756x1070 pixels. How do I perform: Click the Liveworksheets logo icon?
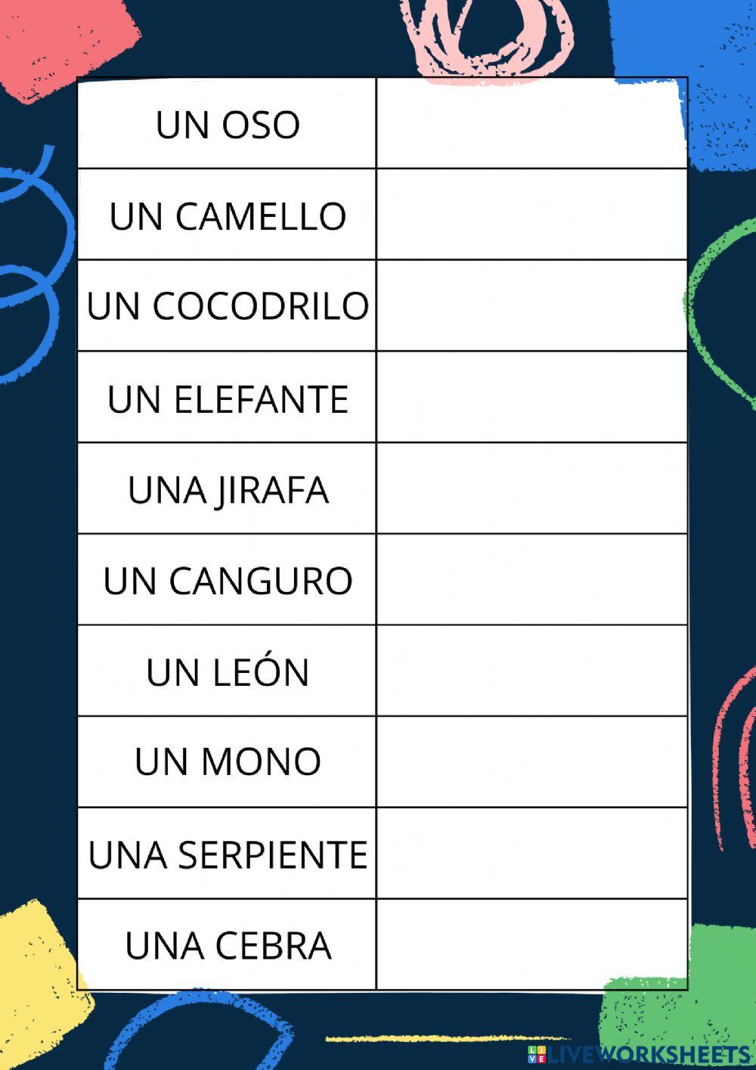(537, 1054)
